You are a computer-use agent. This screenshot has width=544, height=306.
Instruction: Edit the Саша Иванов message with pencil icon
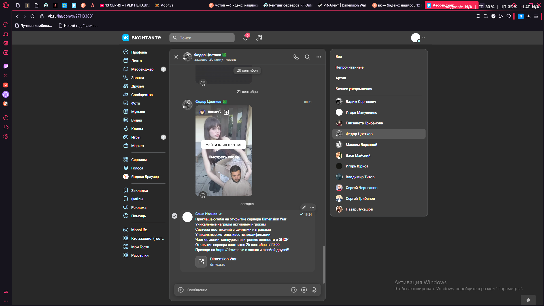304,207
